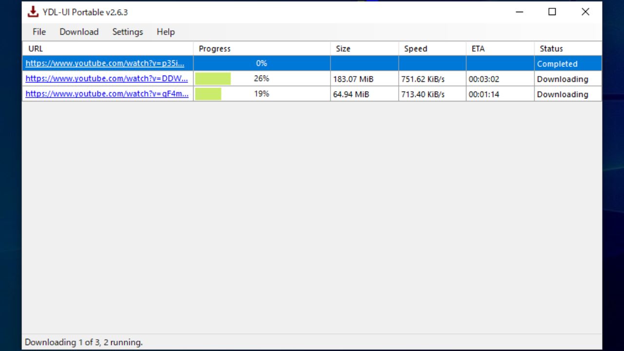
Task: Select the 751.62 KiB/s speed cell
Action: click(x=432, y=78)
